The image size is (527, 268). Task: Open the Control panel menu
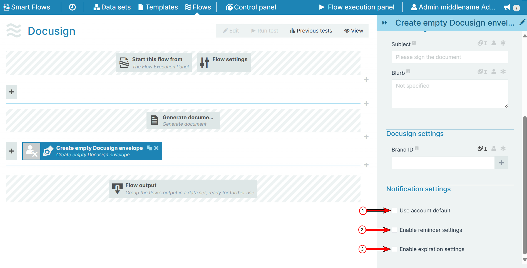point(250,7)
